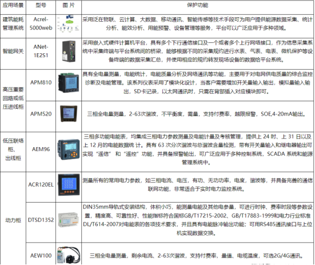Click the ANet-1E2S1 gateway product image
This screenshot has width=315, height=265.
69,52
